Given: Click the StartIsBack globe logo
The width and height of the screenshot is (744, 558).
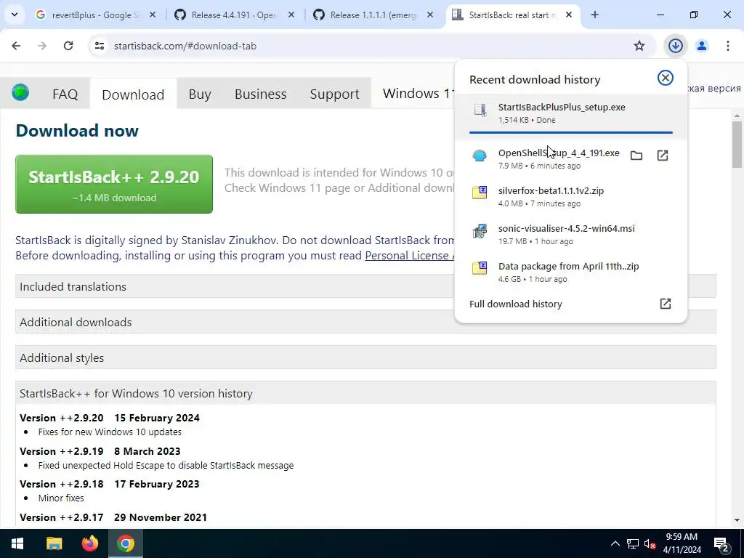Looking at the screenshot, I should pyautogui.click(x=20, y=92).
